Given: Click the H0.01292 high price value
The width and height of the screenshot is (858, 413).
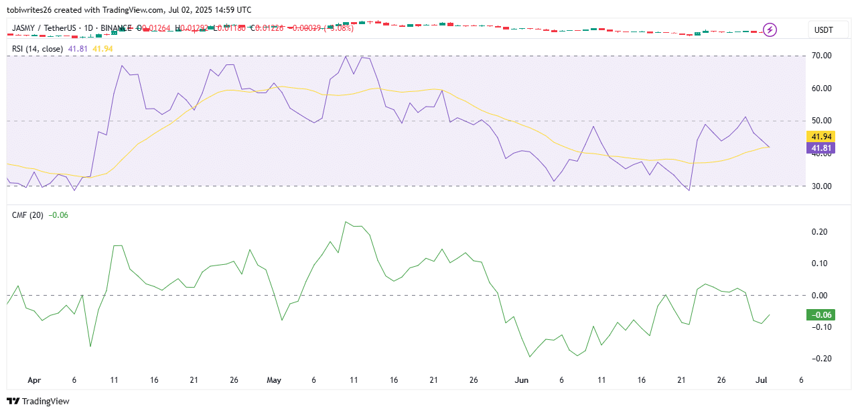Looking at the screenshot, I should click(191, 28).
